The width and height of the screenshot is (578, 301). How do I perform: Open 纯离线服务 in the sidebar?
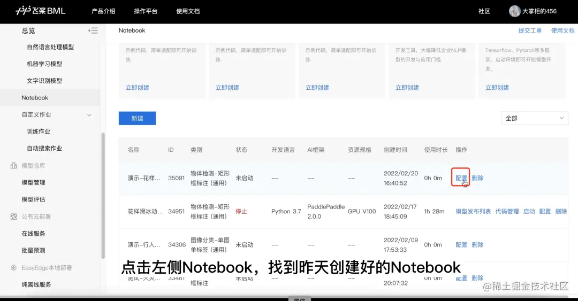pyautogui.click(x=36, y=284)
